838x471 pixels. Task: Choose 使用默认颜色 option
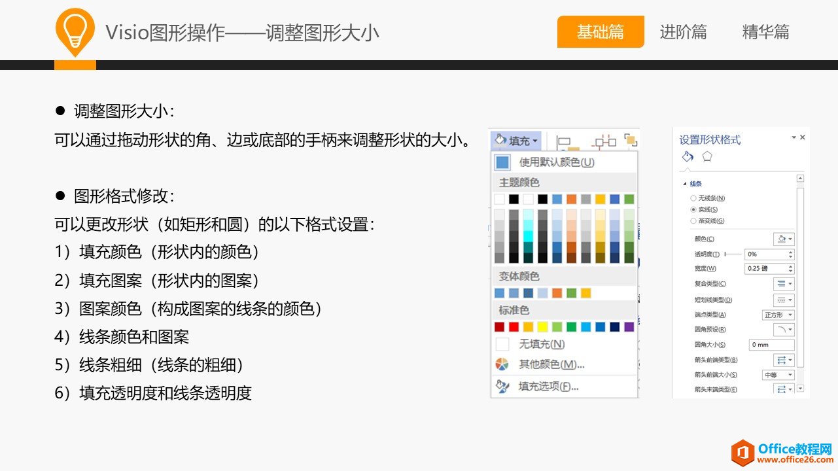[556, 162]
